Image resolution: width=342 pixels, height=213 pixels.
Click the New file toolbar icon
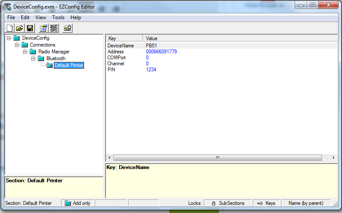pyautogui.click(x=9, y=28)
